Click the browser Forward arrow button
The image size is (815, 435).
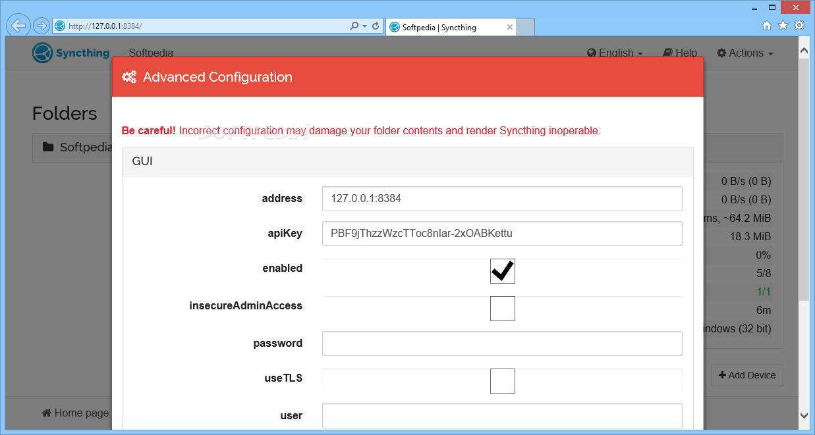click(41, 26)
